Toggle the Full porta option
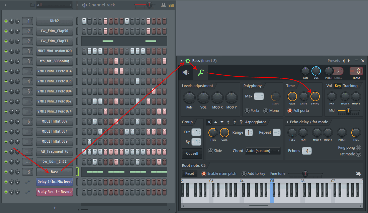 pos(290,111)
